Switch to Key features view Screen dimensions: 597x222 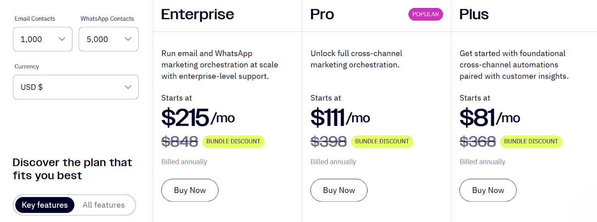pyautogui.click(x=44, y=205)
